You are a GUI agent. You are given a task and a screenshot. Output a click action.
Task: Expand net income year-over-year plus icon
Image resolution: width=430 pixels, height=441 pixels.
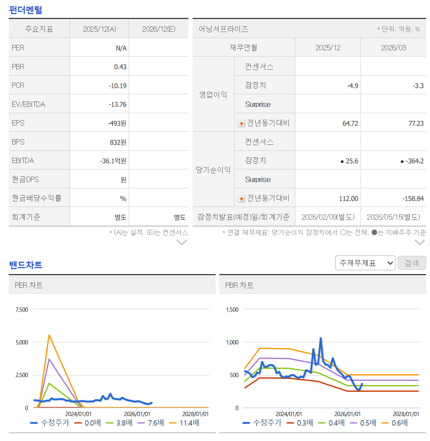click(241, 199)
